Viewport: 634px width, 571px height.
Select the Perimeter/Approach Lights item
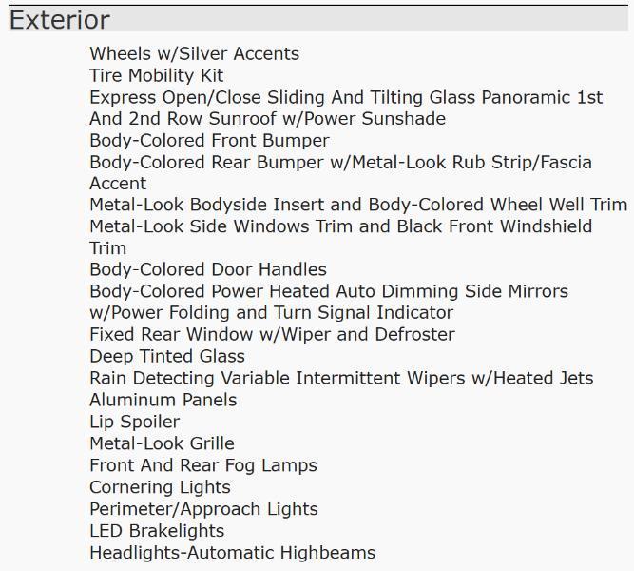pyautogui.click(x=203, y=510)
